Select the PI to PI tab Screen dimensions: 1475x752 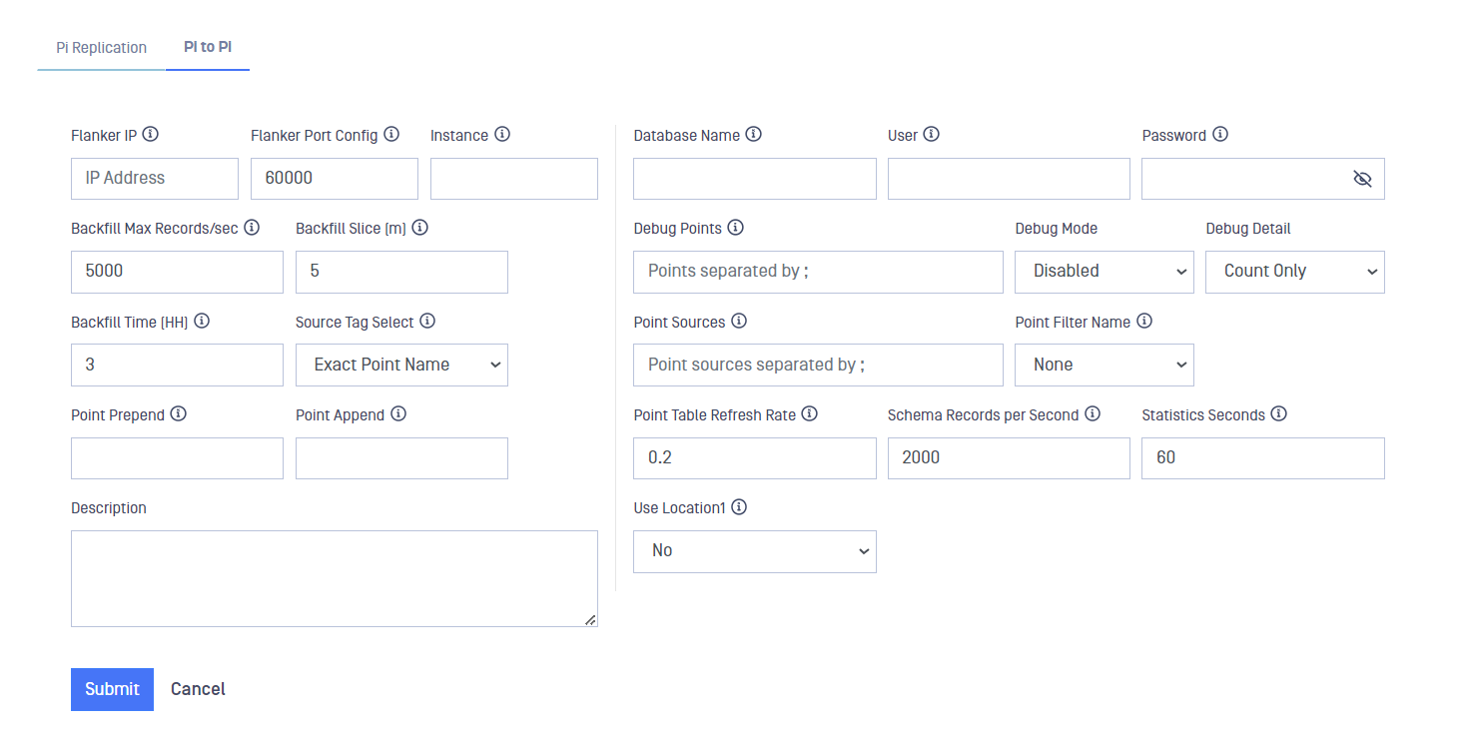coord(208,47)
